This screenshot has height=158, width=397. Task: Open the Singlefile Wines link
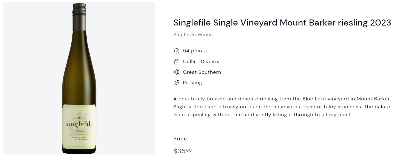193,35
